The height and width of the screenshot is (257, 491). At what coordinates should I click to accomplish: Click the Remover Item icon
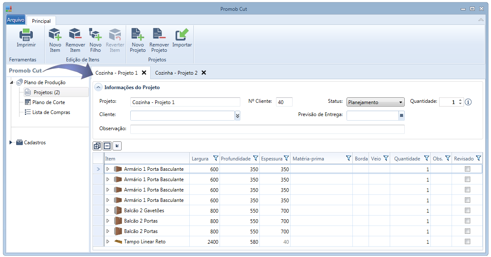pos(75,35)
